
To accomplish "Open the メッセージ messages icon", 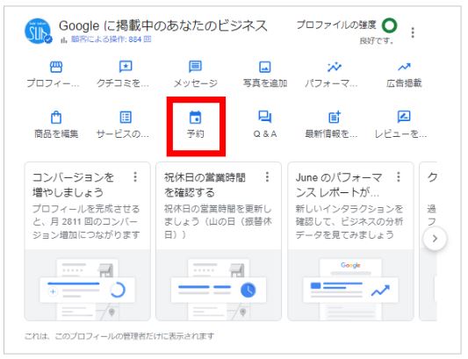I will pyautogui.click(x=196, y=67).
